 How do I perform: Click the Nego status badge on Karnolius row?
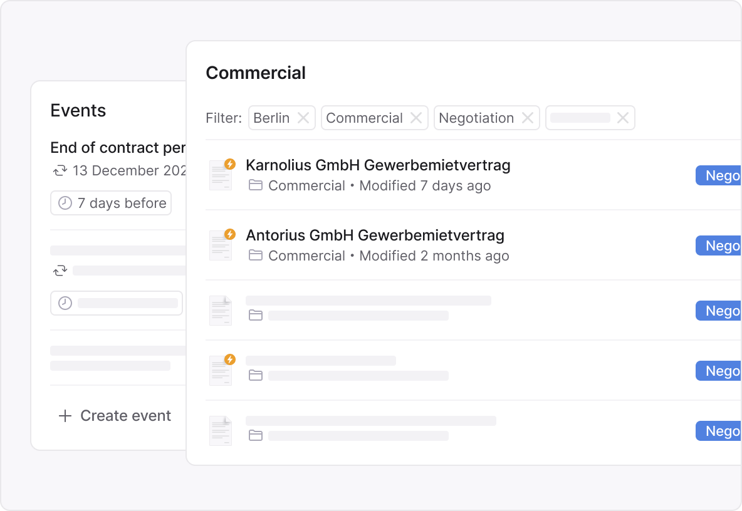[x=721, y=175]
